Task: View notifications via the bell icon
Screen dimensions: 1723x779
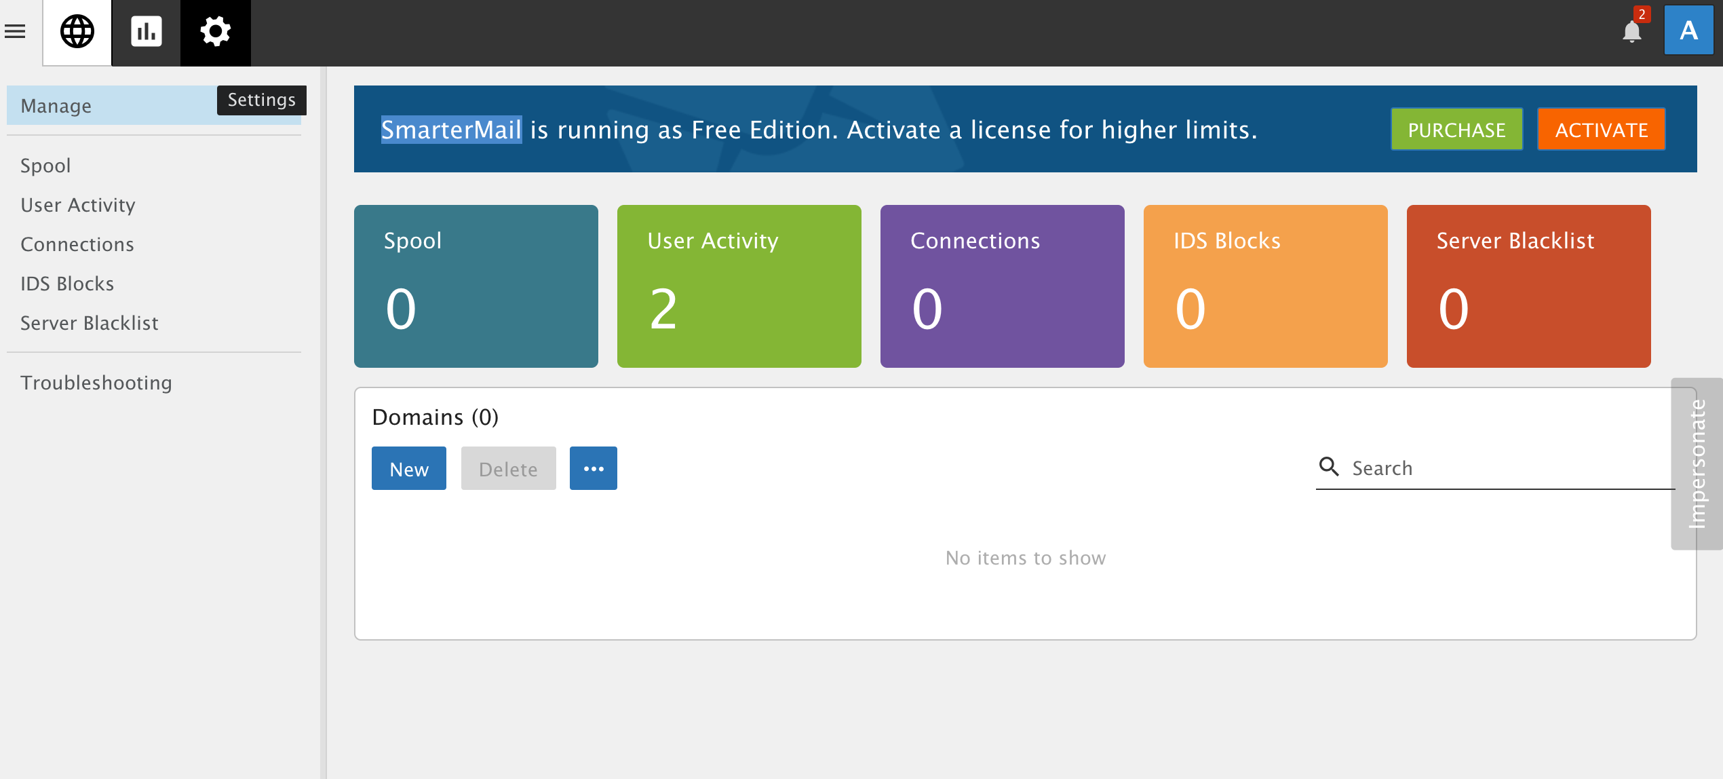Action: point(1631,31)
